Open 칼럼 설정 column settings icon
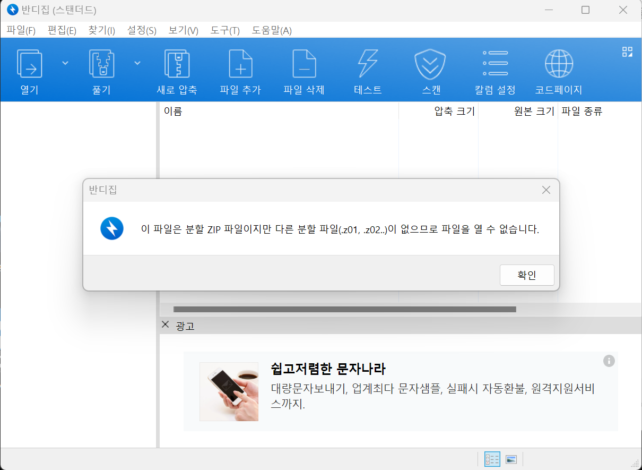 [x=495, y=63]
